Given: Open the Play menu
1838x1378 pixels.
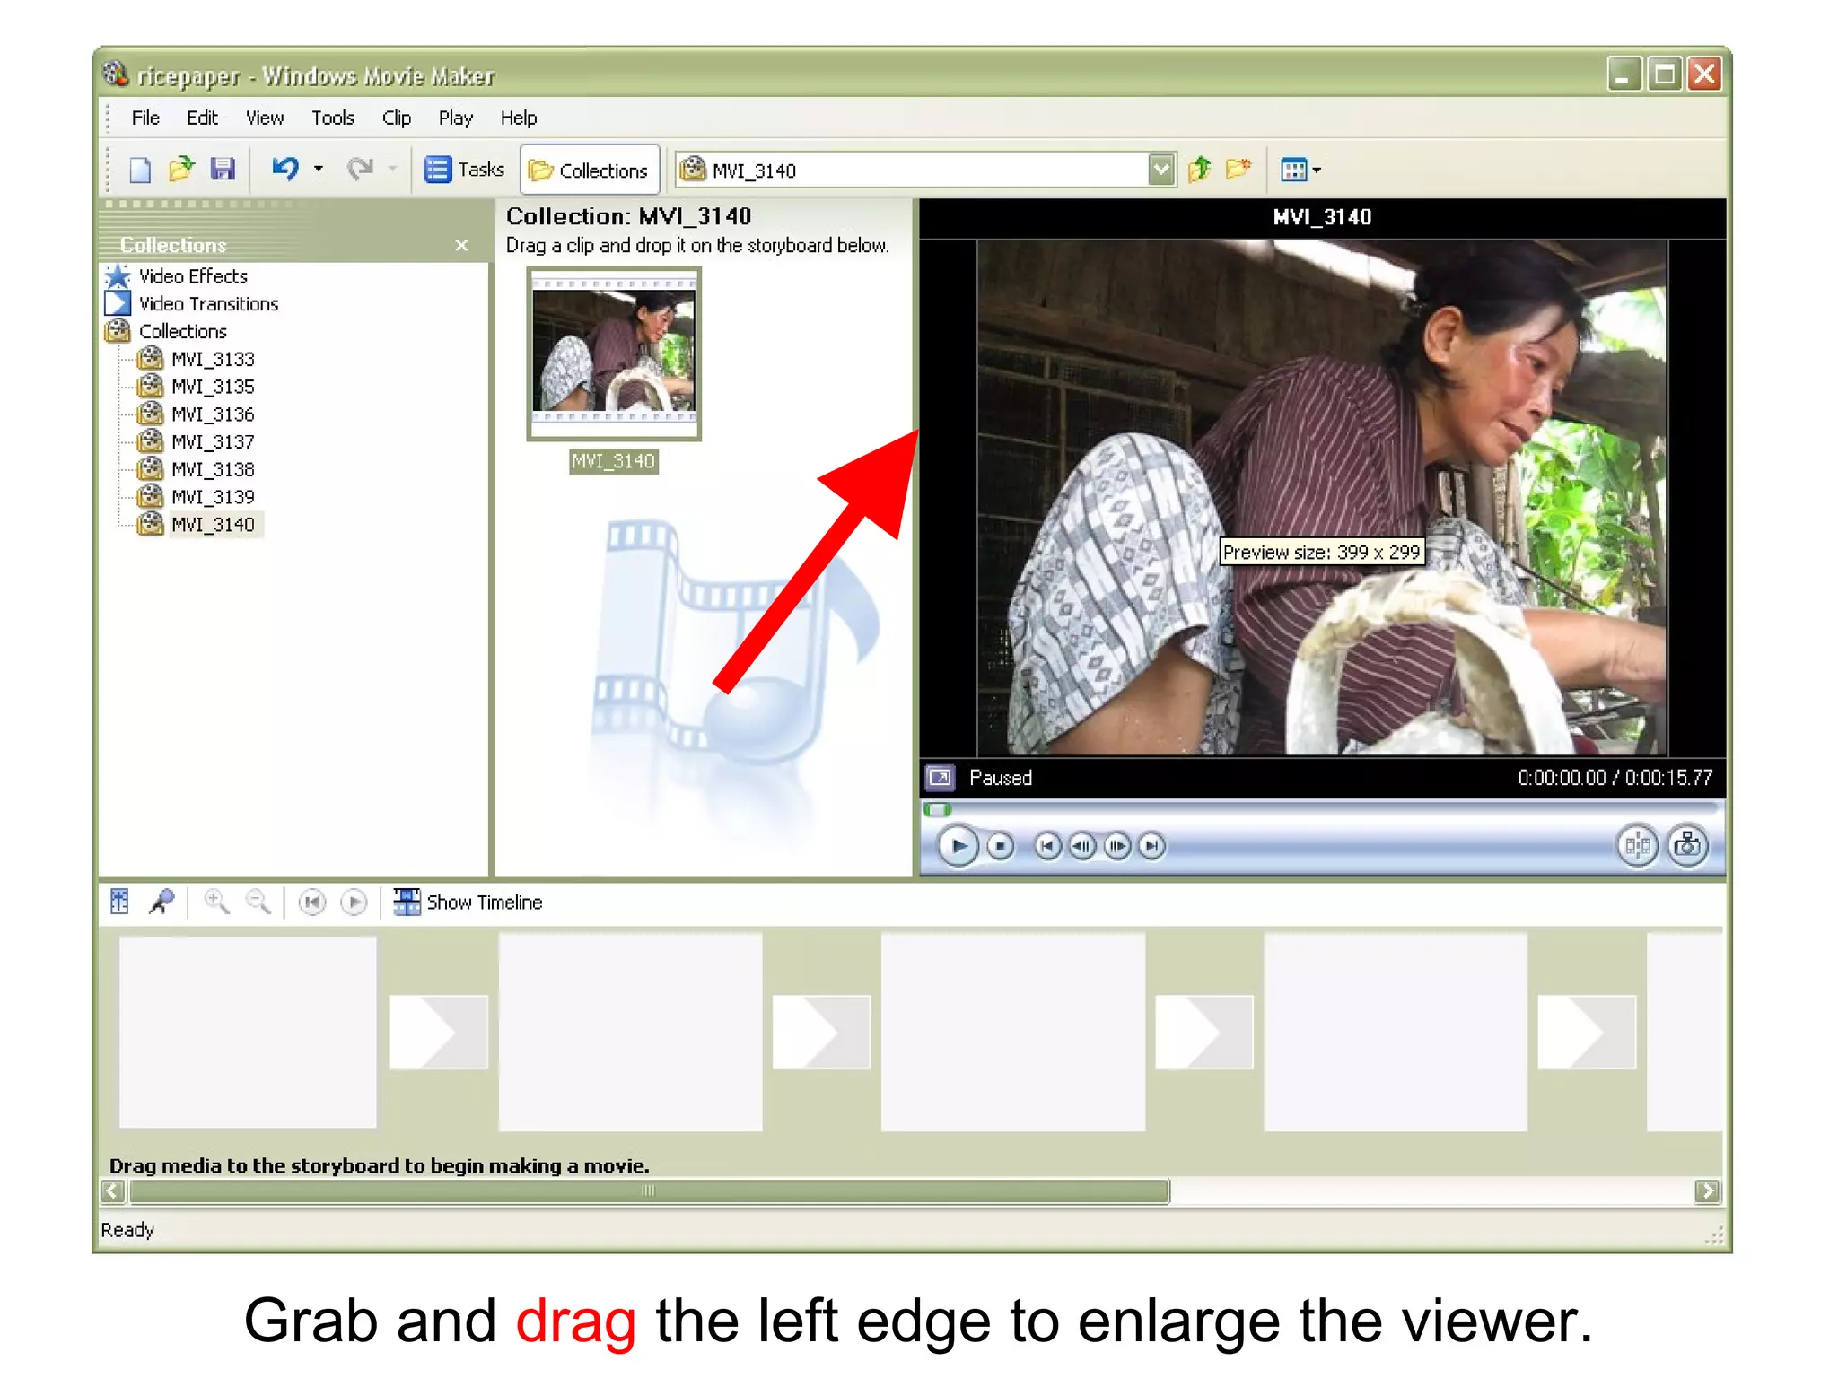Looking at the screenshot, I should click(455, 118).
